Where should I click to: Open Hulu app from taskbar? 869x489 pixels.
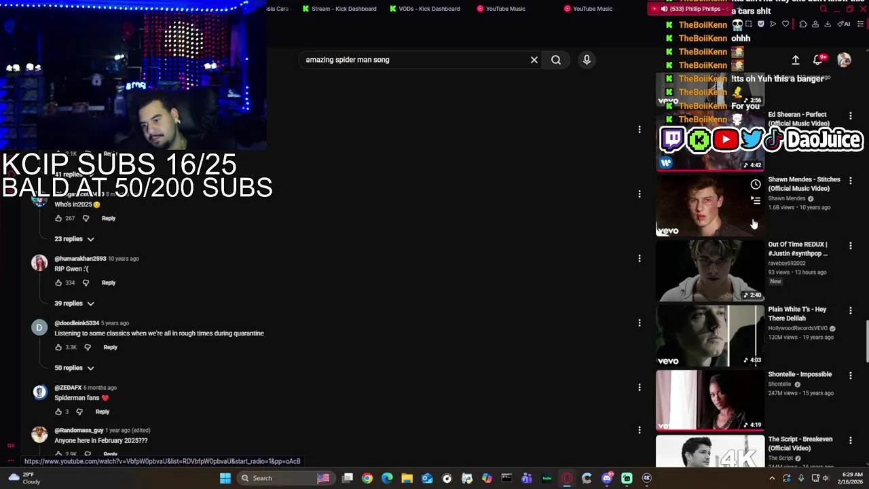tap(547, 478)
